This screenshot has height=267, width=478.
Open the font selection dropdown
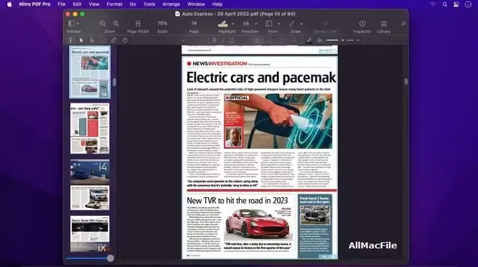(x=183, y=41)
